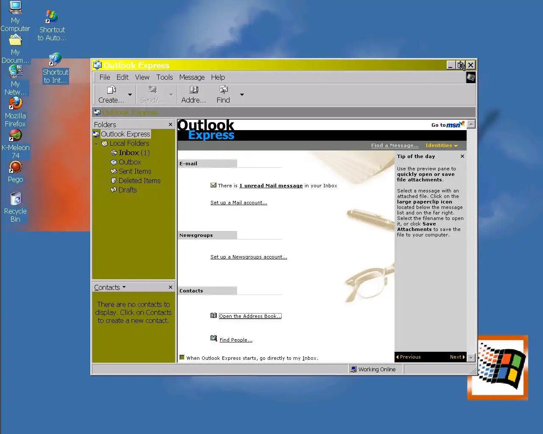This screenshot has width=543, height=434.
Task: Click Outlook Express icon in the title bar
Action: [98, 65]
